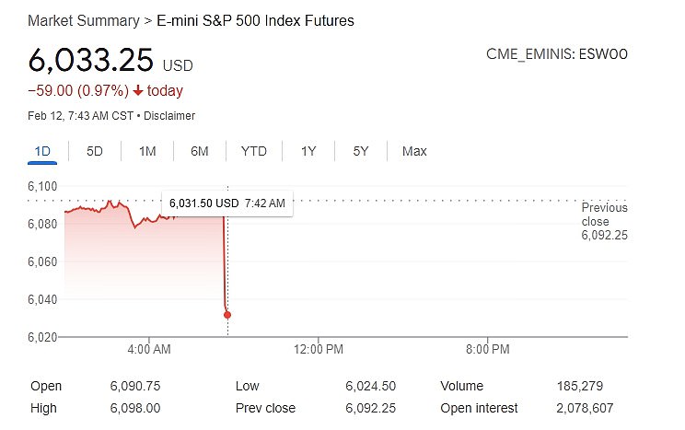
Task: Choose the 6M time range
Action: (x=200, y=151)
